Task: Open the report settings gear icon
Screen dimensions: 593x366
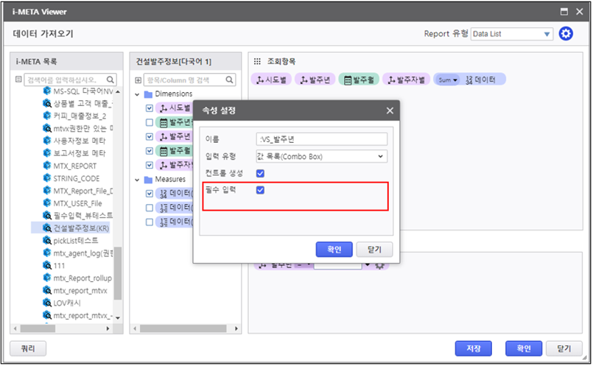Action: 566,34
